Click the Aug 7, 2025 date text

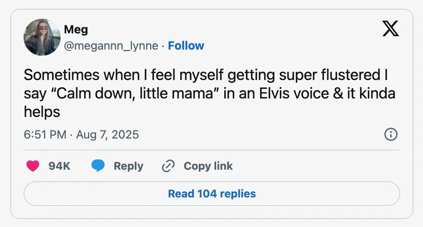point(107,135)
